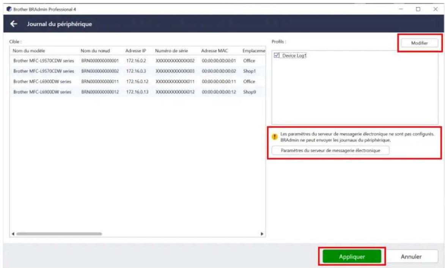Sort by Nom du nœud column header

[95, 51]
